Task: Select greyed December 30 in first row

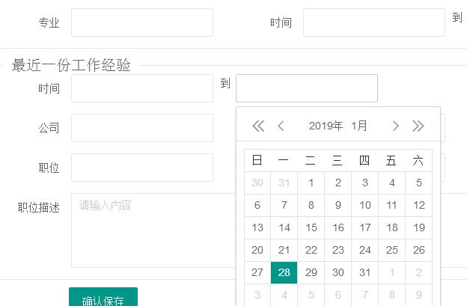Action: point(257,183)
